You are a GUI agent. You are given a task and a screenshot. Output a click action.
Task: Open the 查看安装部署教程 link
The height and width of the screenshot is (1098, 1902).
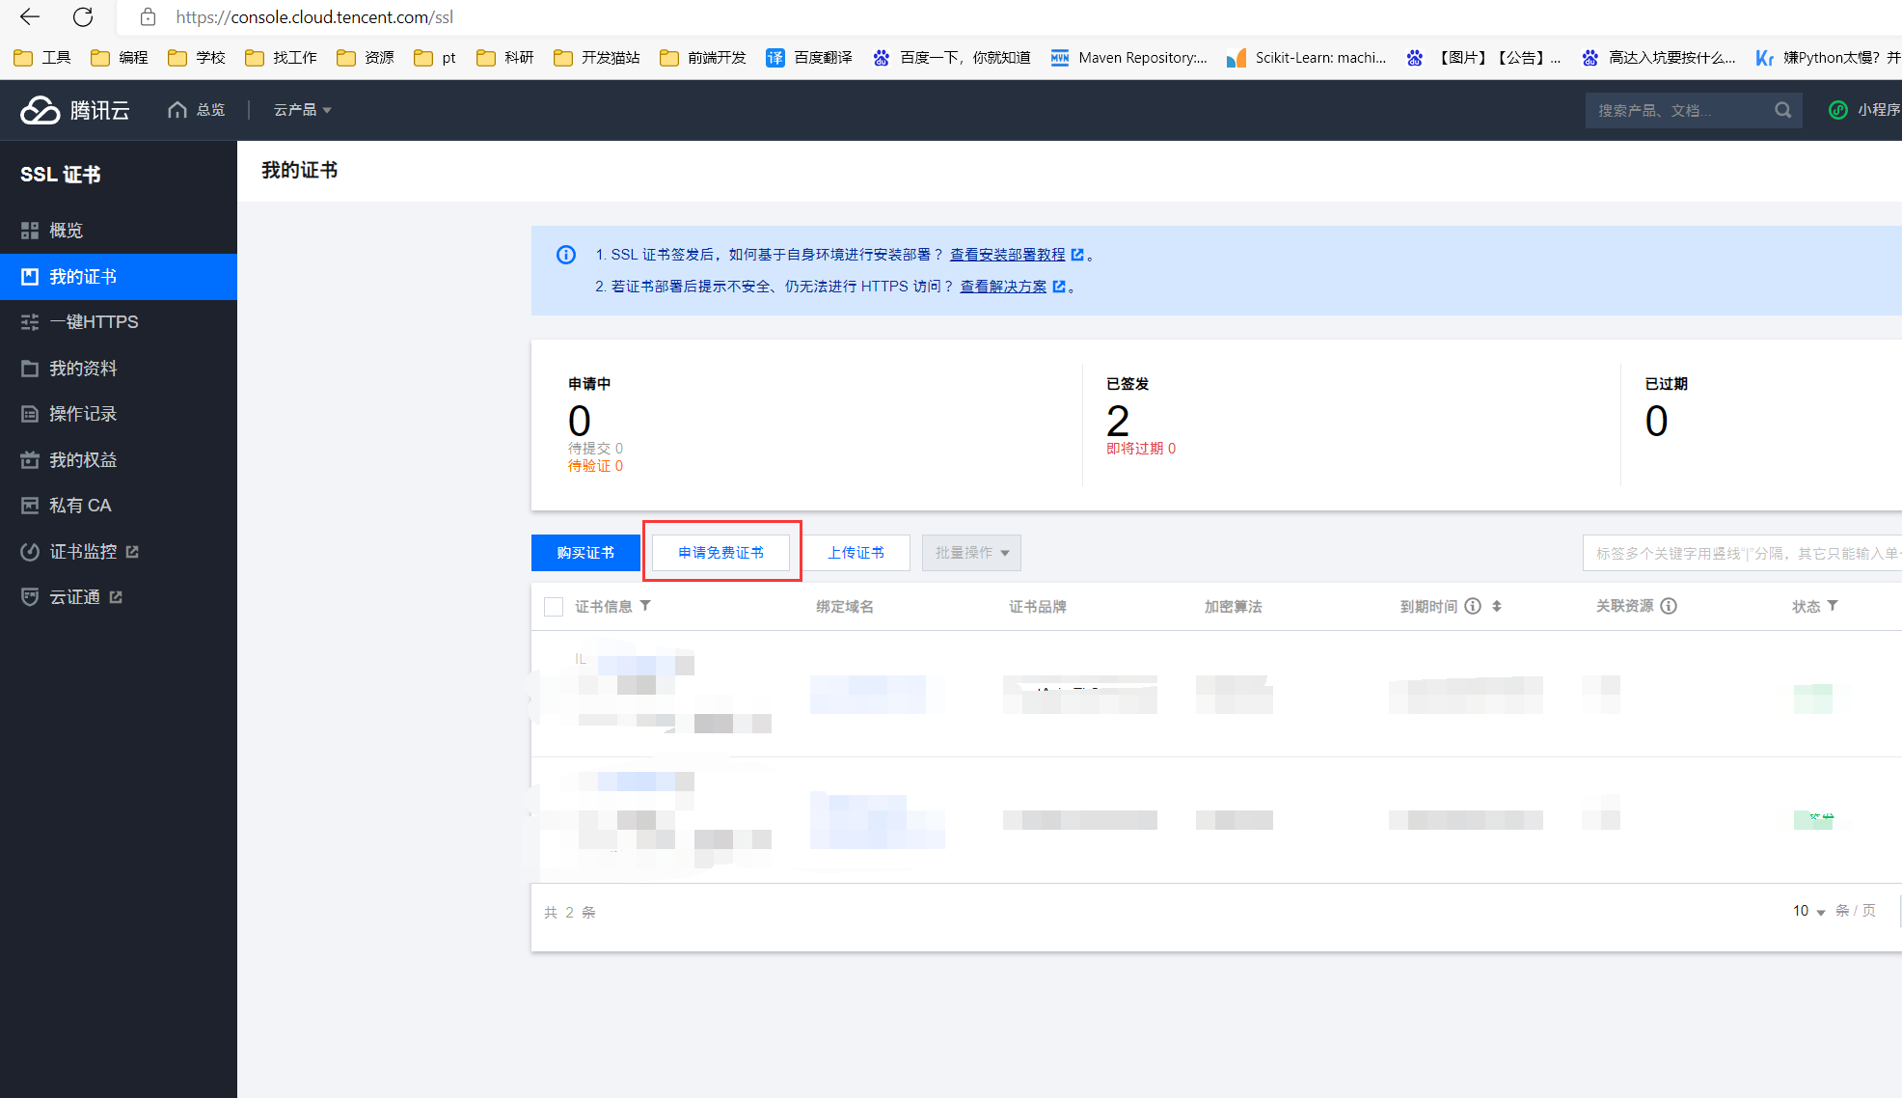(x=1008, y=255)
